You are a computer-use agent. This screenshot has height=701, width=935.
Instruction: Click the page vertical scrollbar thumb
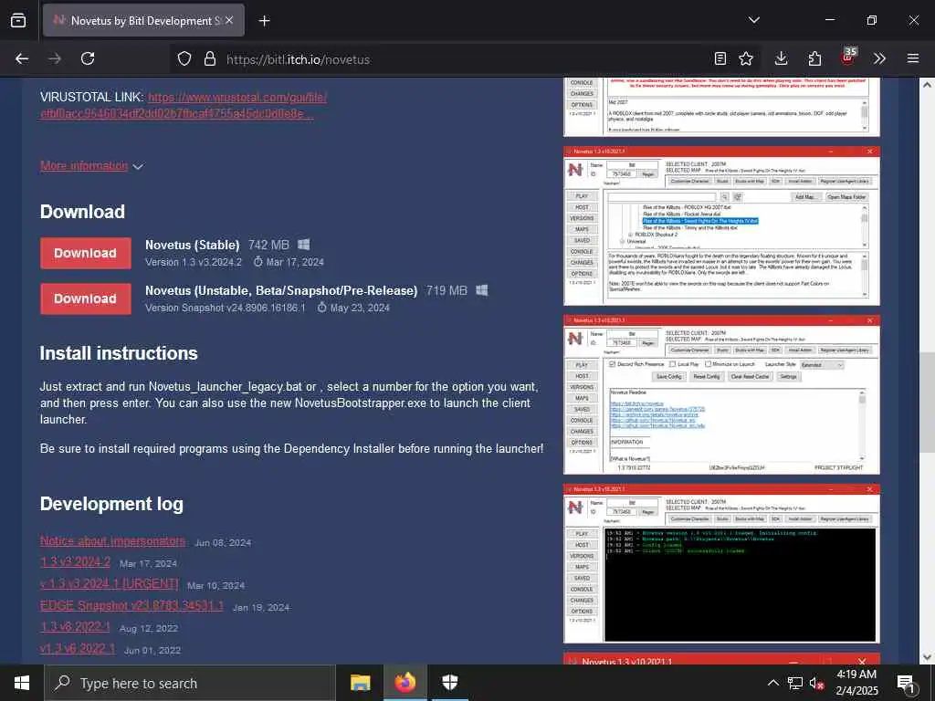point(927,403)
